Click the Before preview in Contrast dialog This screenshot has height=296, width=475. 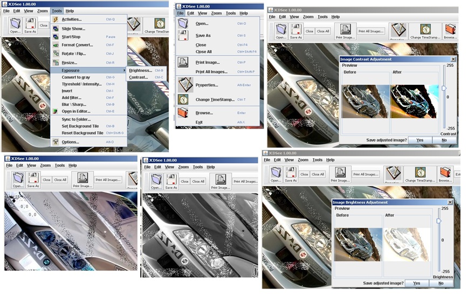(365, 102)
